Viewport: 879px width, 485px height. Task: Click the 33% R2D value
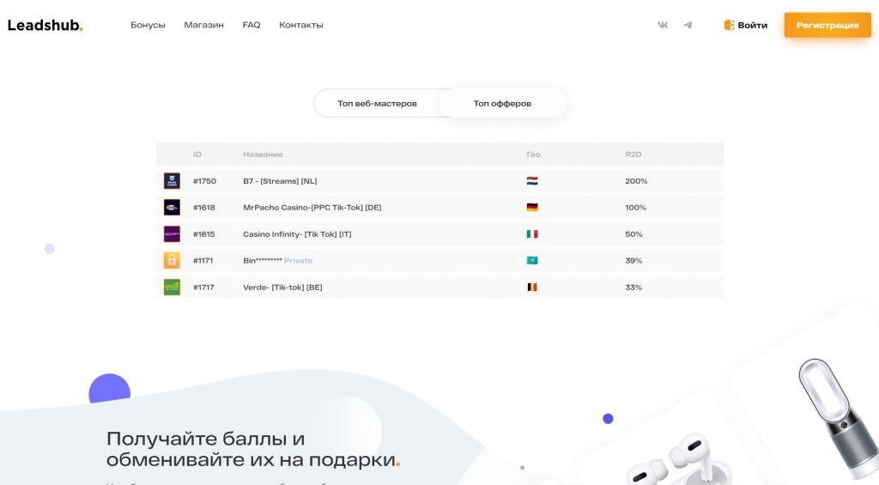tap(633, 287)
